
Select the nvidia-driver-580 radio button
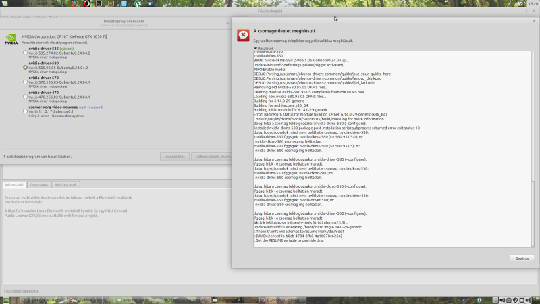tap(25, 67)
